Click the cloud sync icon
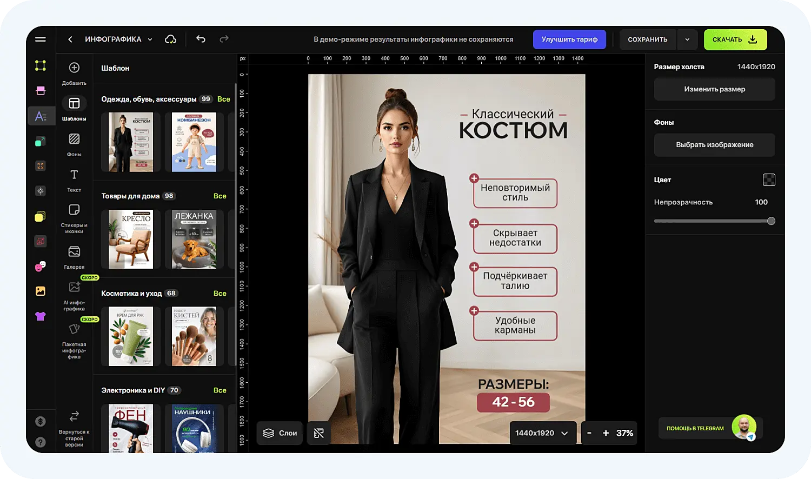 [x=170, y=39]
